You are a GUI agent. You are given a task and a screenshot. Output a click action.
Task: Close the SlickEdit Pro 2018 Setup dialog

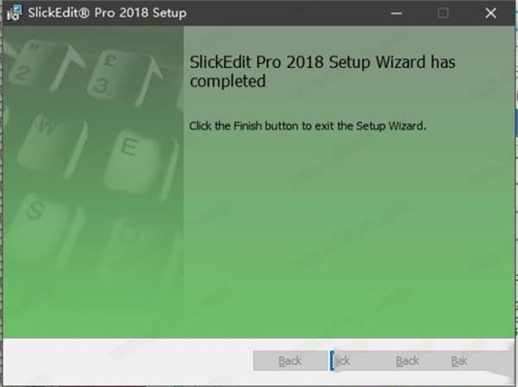coord(490,14)
